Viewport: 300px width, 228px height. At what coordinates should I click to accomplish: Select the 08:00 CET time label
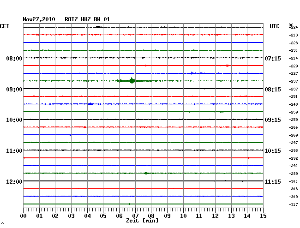coord(14,58)
